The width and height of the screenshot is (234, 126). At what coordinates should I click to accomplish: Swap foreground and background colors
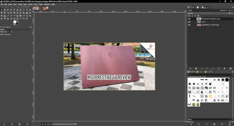coord(17,21)
